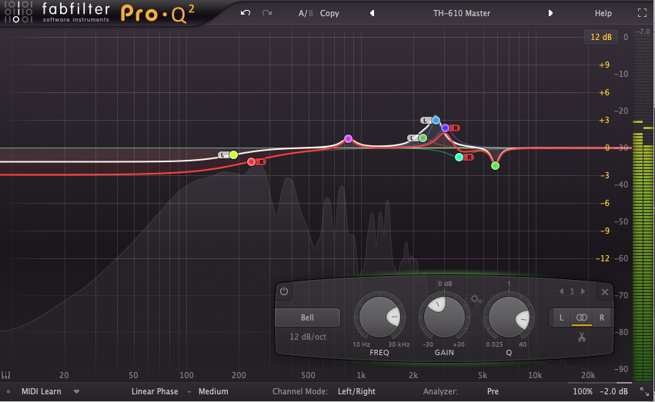The image size is (655, 402).
Task: Click the GAIN knob
Action: pyautogui.click(x=443, y=316)
